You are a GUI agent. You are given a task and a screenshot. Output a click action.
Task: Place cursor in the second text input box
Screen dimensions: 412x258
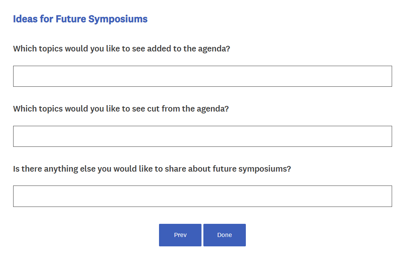tap(202, 136)
